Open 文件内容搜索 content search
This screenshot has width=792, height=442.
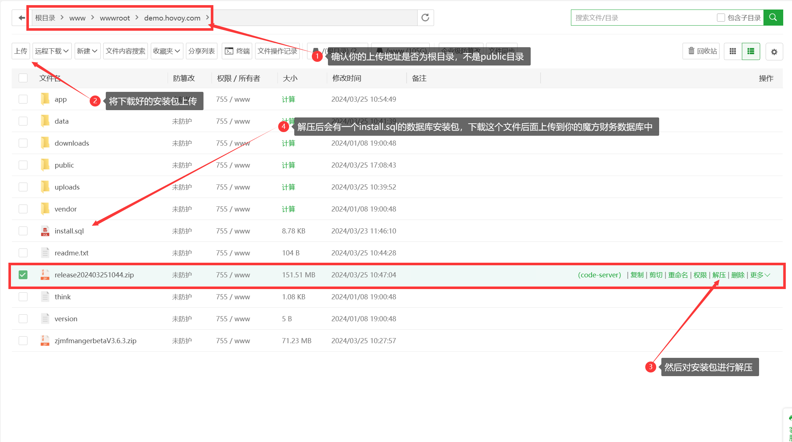[126, 51]
